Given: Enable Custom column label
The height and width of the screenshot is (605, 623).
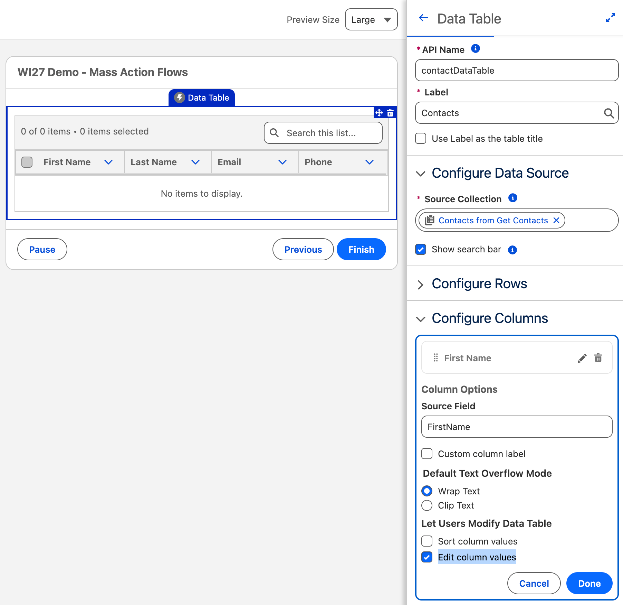Looking at the screenshot, I should (427, 454).
